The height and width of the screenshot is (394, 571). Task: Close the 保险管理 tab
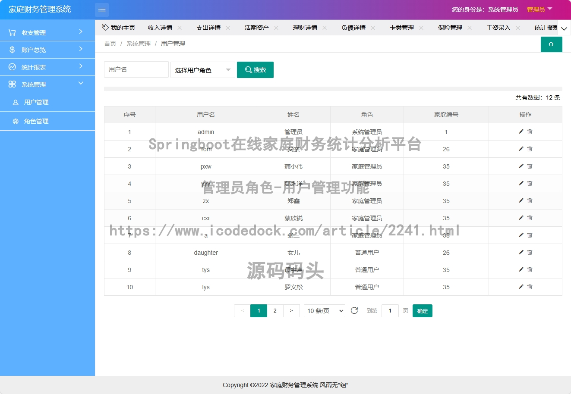click(x=470, y=28)
